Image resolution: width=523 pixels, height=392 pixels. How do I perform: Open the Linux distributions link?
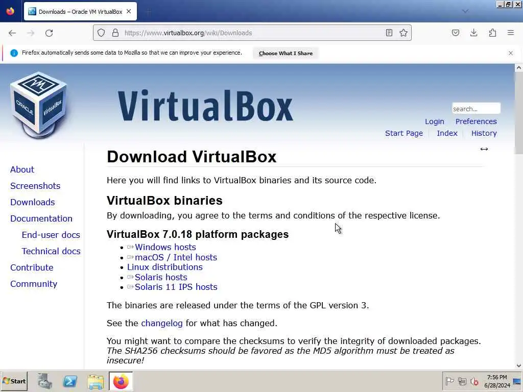[165, 267]
